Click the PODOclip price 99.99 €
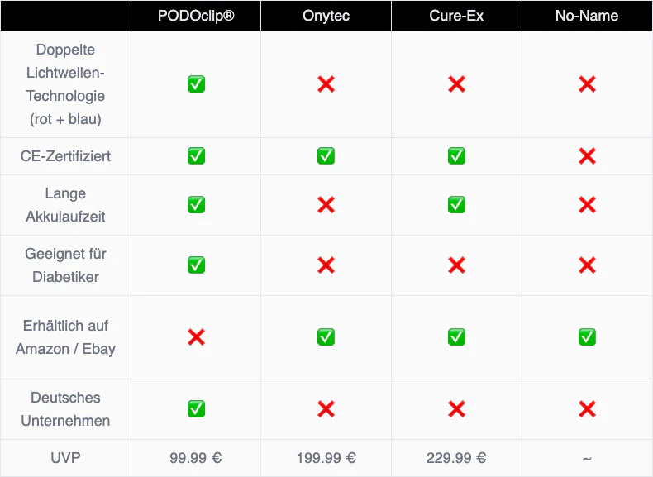This screenshot has width=653, height=477. coord(196,458)
